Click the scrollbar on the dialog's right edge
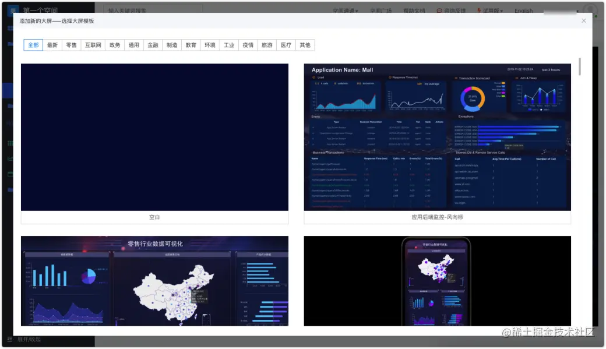This screenshot has width=606, height=349. [x=579, y=67]
